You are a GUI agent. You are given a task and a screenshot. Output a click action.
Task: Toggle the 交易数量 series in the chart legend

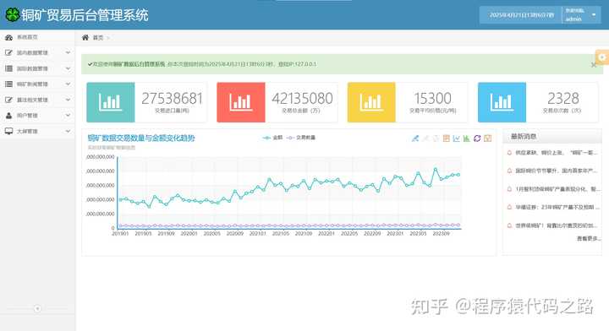point(301,138)
